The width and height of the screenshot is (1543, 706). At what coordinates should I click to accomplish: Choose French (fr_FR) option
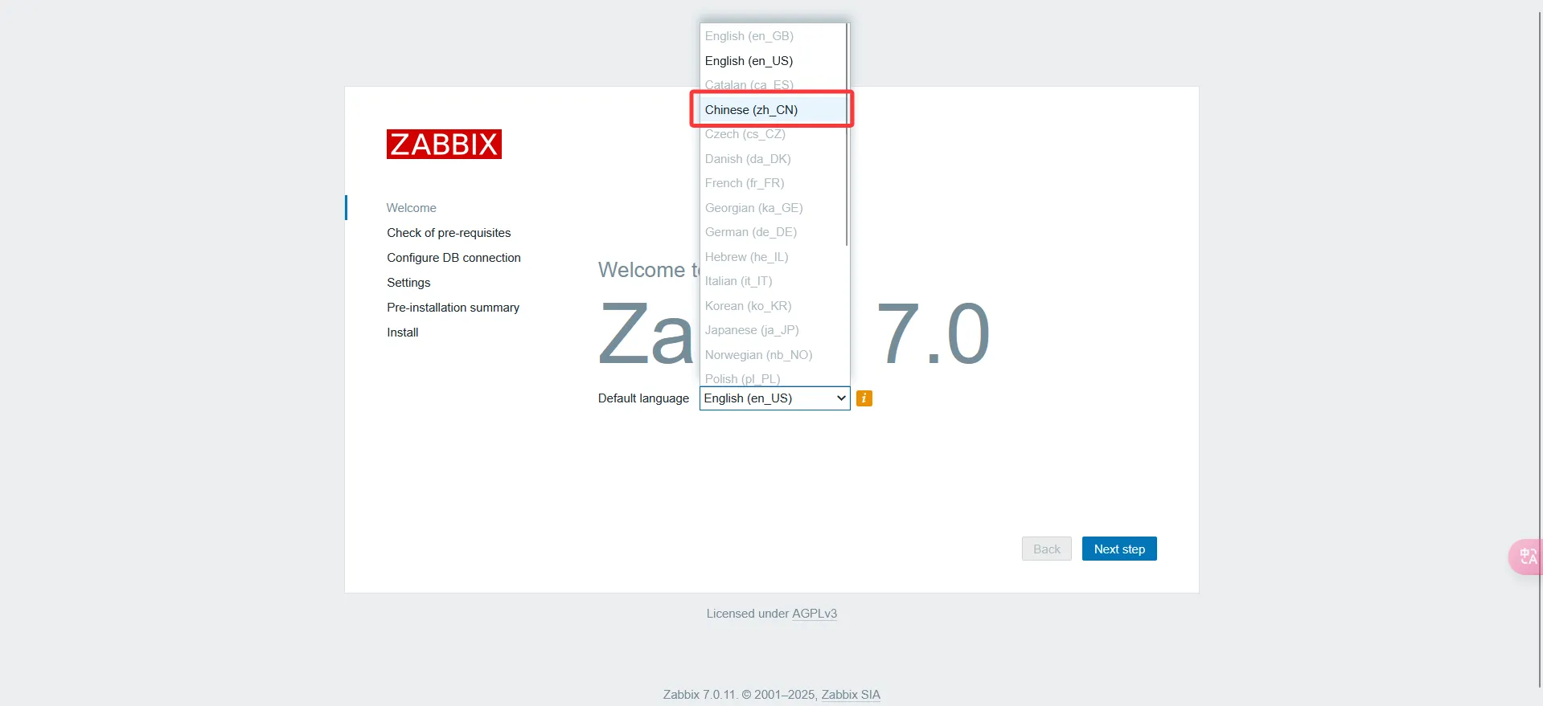click(773, 183)
